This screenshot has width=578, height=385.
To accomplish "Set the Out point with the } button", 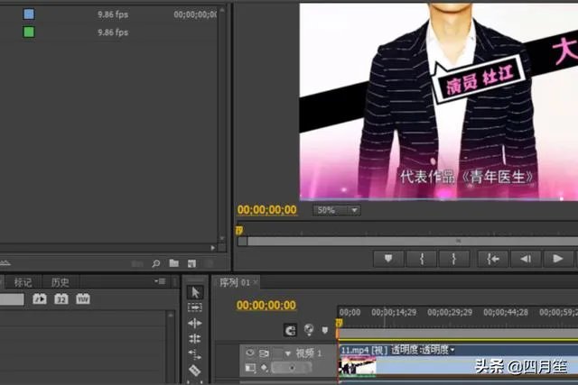I will pyautogui.click(x=454, y=259).
